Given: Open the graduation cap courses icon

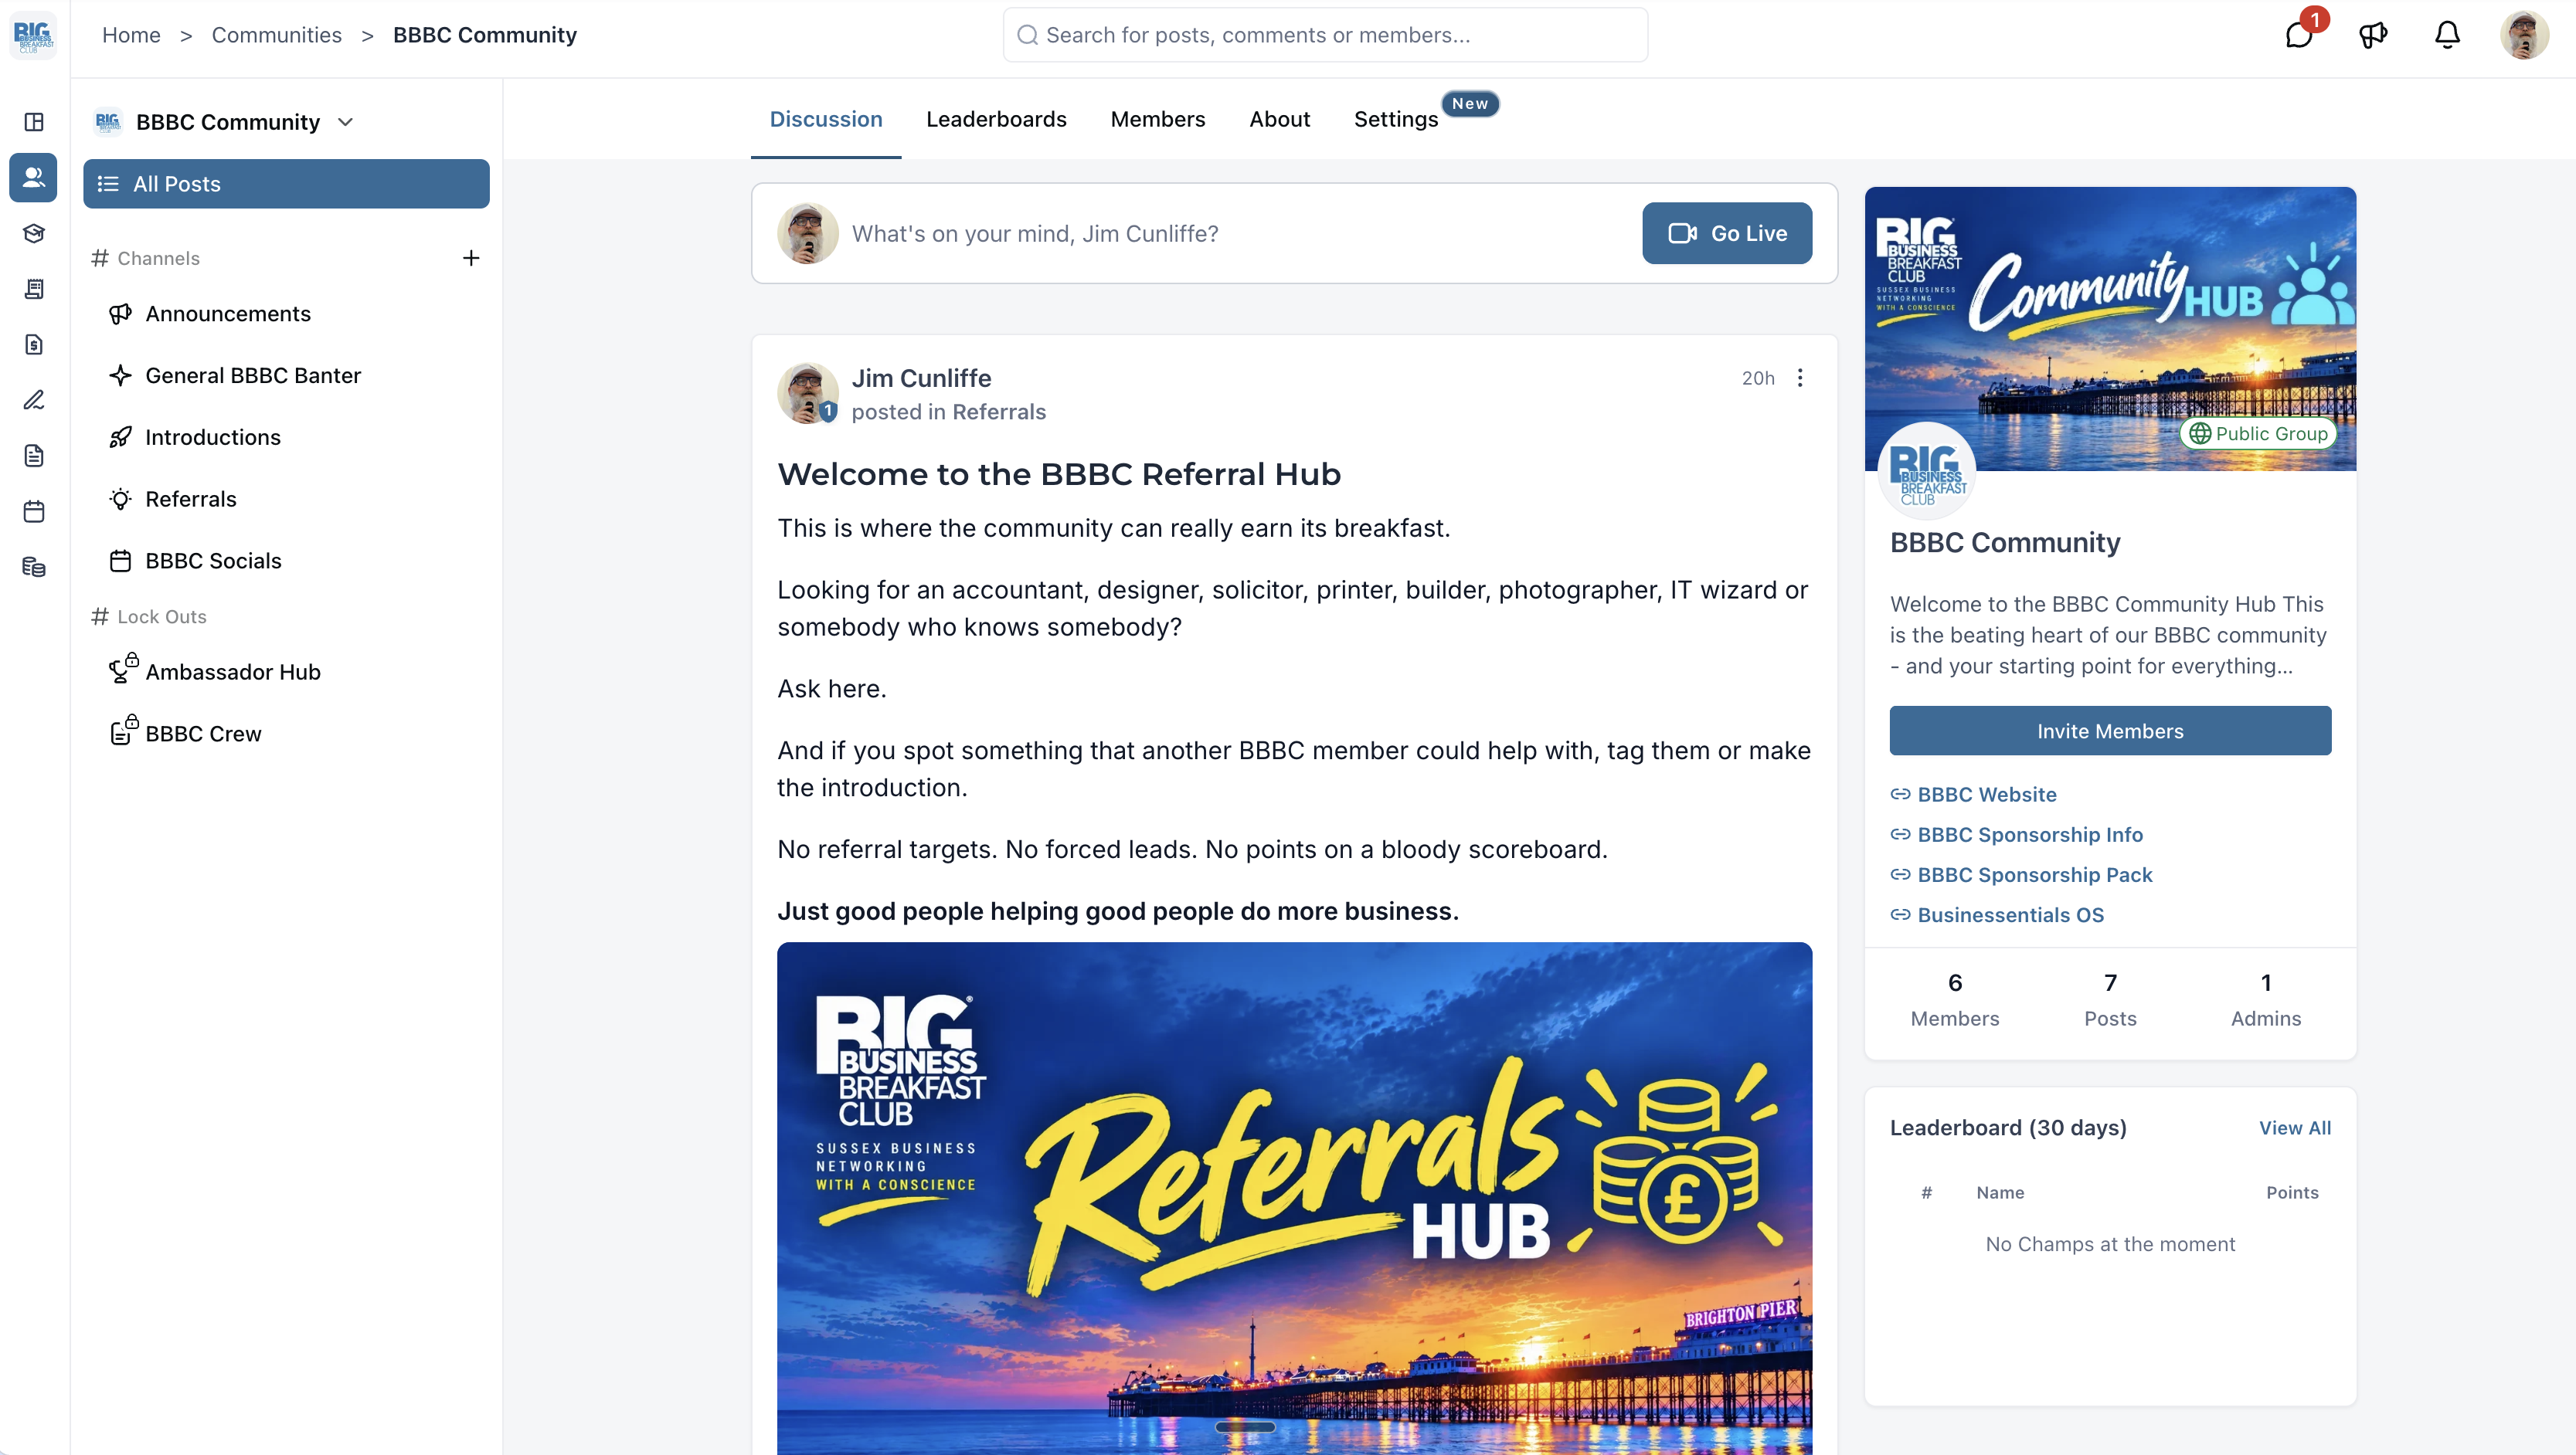Looking at the screenshot, I should 34,234.
